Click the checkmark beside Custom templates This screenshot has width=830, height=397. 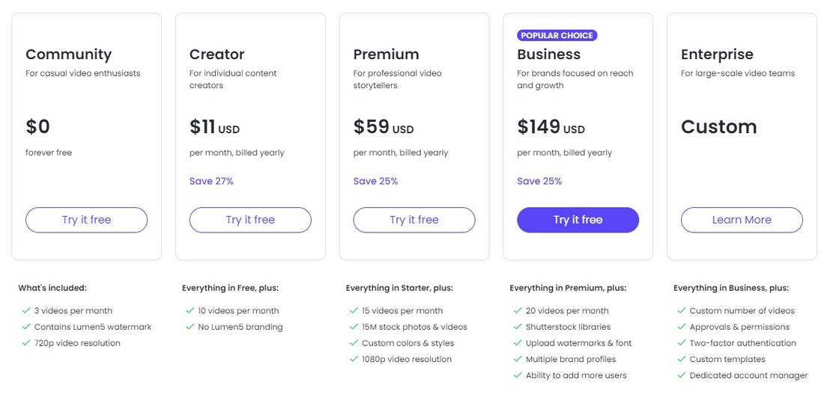pyautogui.click(x=682, y=360)
